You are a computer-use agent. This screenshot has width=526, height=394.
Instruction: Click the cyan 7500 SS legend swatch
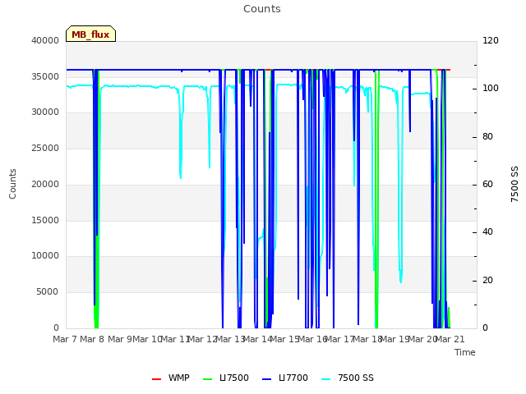[x=326, y=379]
